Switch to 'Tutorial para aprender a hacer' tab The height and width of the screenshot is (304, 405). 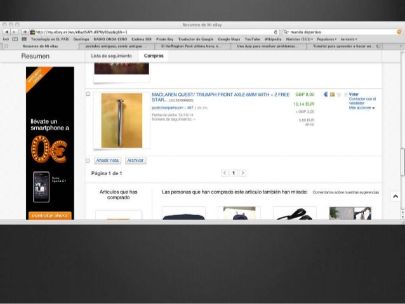pos(343,46)
